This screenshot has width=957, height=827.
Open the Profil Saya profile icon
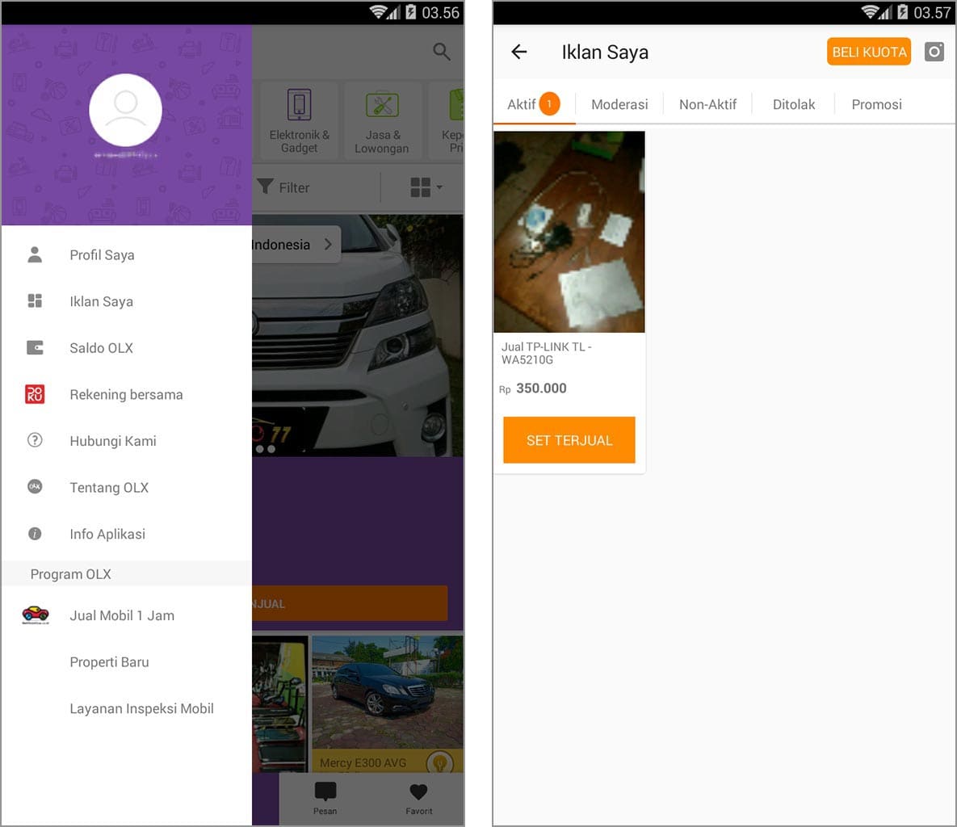(x=36, y=254)
